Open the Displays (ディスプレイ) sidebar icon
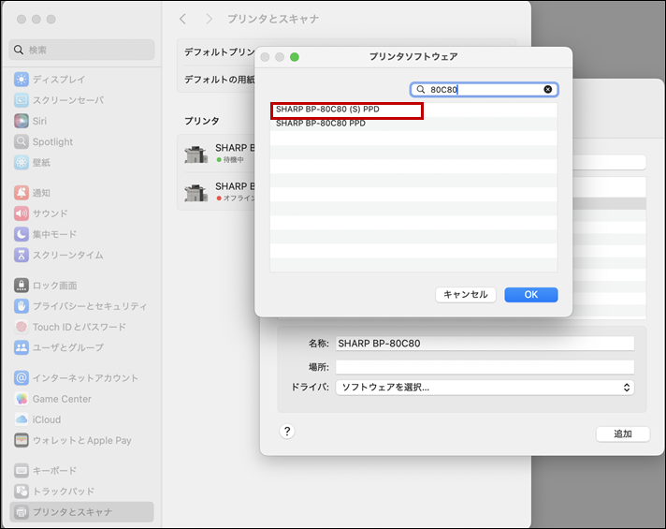 tap(22, 80)
